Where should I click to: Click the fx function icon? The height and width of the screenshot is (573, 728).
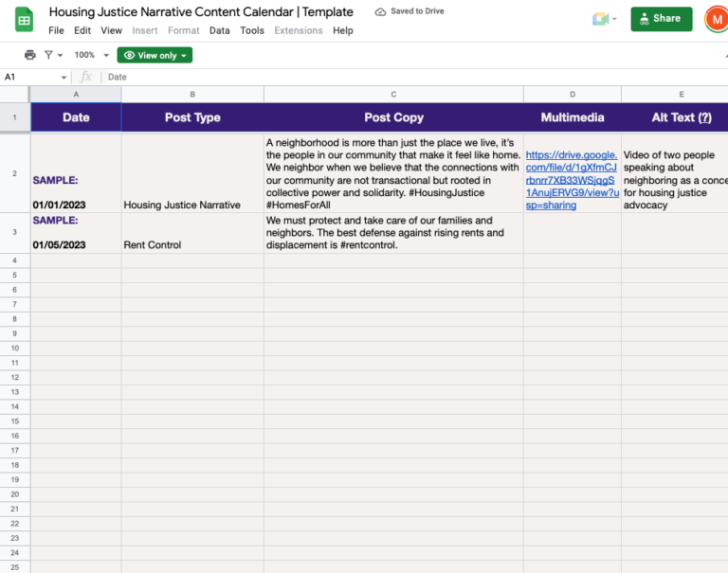coord(86,77)
